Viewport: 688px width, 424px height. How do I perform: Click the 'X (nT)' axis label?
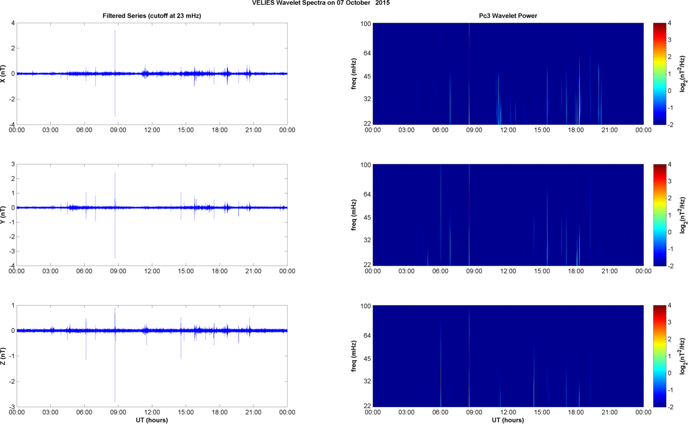4,74
